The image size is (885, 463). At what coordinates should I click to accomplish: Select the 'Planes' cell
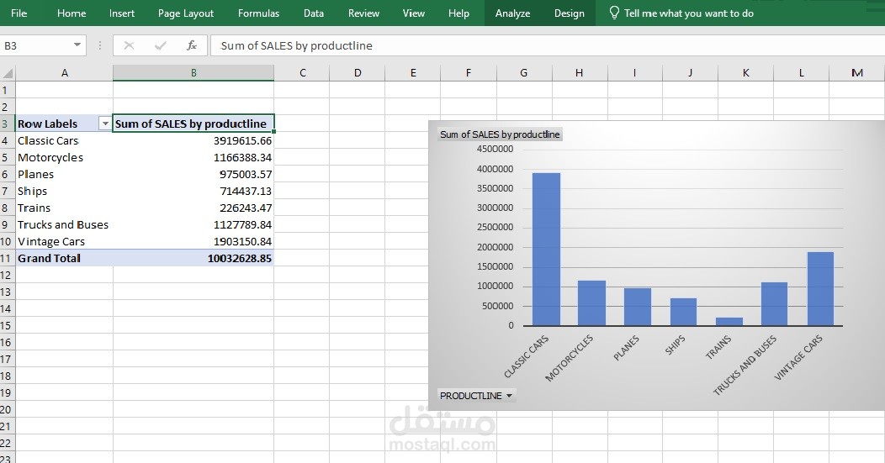(x=64, y=174)
